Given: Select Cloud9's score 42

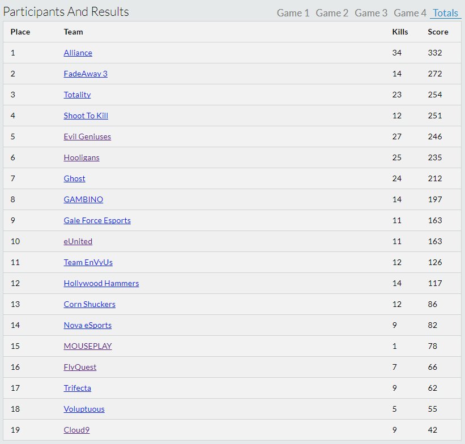Looking at the screenshot, I should [x=432, y=430].
